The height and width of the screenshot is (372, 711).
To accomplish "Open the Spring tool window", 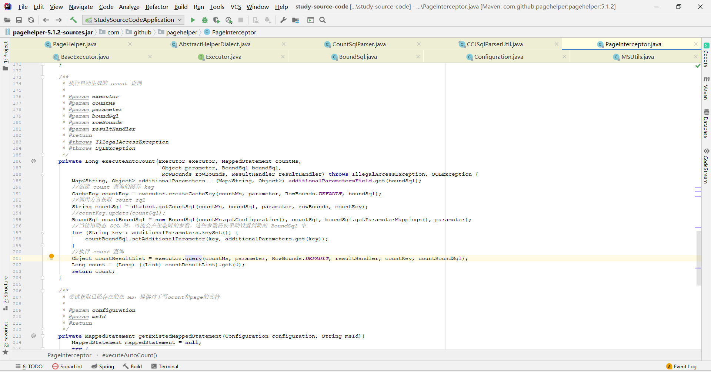I will (x=103, y=366).
